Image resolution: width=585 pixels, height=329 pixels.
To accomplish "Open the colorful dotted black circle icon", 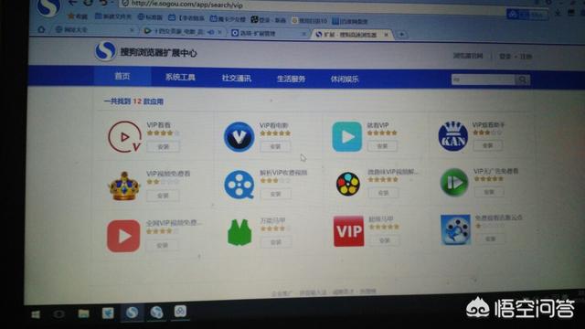I will [x=347, y=184].
